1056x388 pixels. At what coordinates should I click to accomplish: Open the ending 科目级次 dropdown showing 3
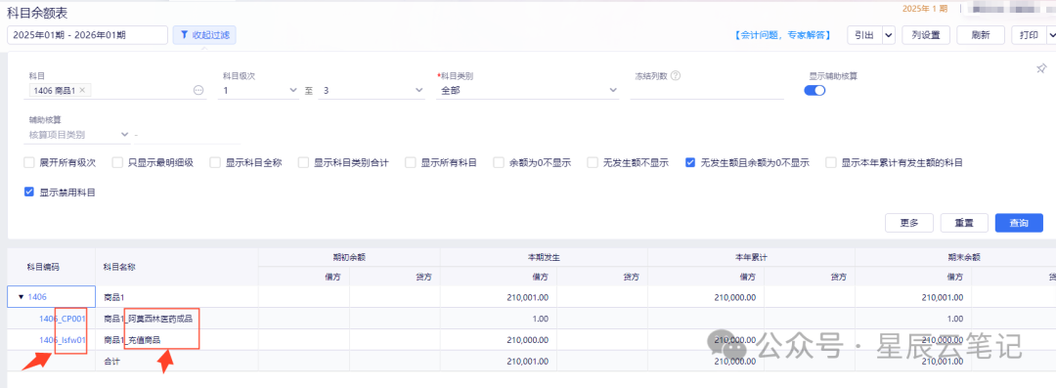pyautogui.click(x=372, y=90)
